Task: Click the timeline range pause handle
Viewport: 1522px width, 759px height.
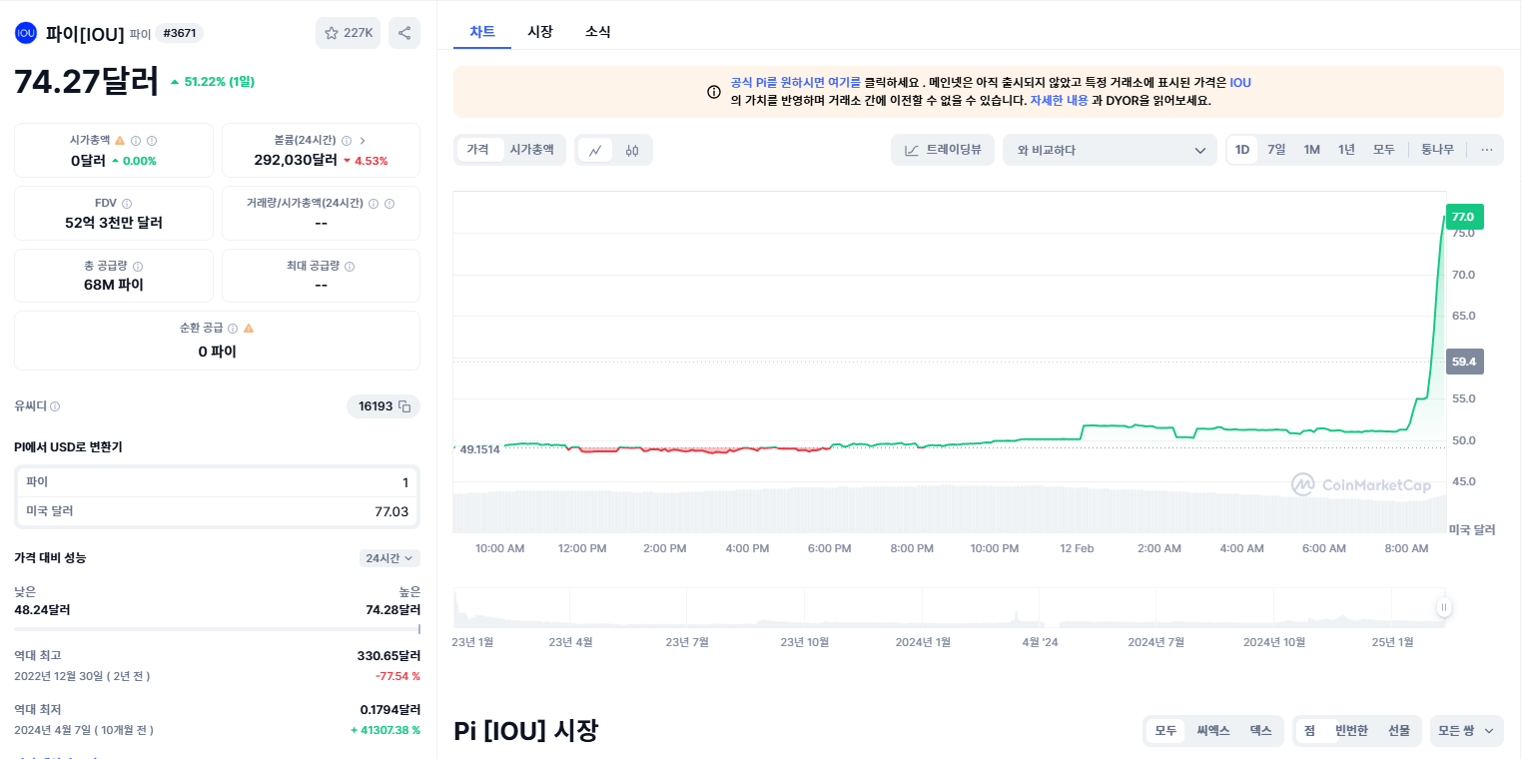Action: point(1444,607)
